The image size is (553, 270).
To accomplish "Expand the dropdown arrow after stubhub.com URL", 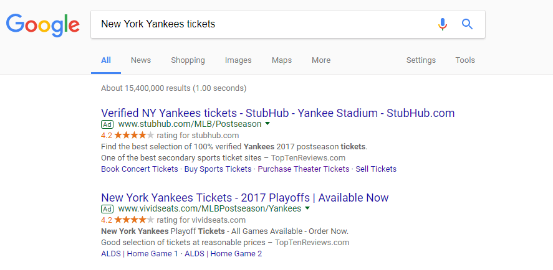I will pyautogui.click(x=267, y=124).
